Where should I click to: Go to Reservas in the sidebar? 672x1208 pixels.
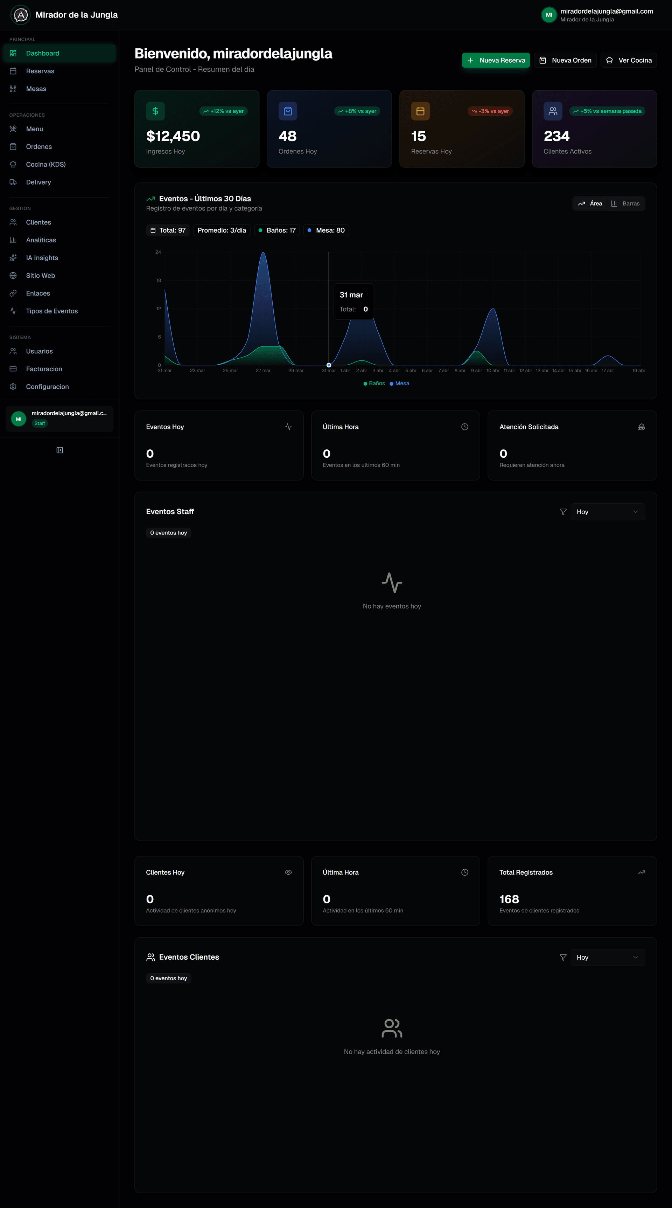pos(59,71)
